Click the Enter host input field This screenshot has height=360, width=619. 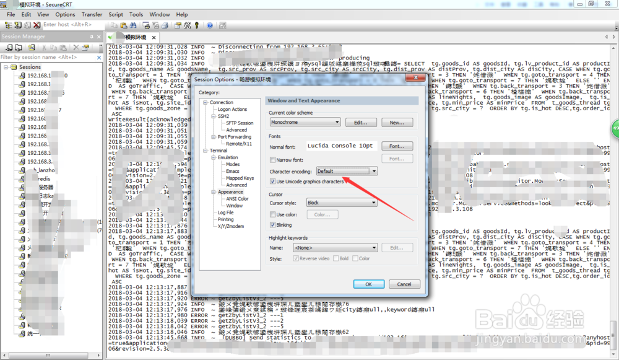pyautogui.click(x=74, y=25)
